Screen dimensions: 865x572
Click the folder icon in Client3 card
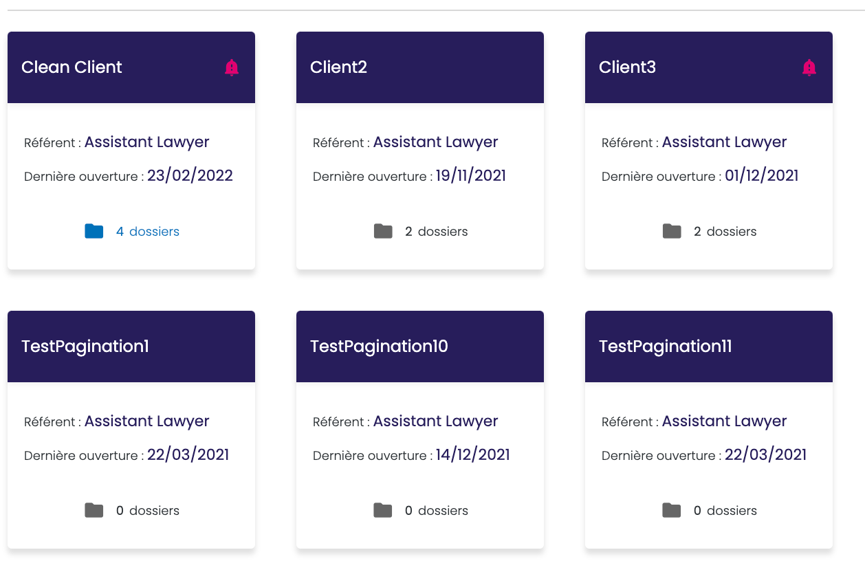(x=672, y=232)
